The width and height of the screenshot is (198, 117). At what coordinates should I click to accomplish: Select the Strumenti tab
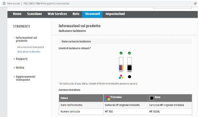(93, 14)
